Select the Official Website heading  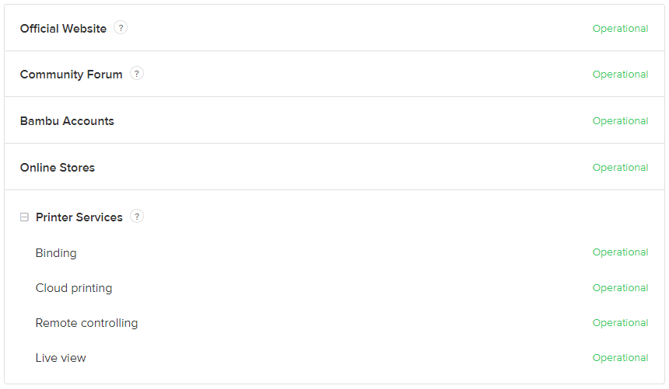click(x=63, y=29)
